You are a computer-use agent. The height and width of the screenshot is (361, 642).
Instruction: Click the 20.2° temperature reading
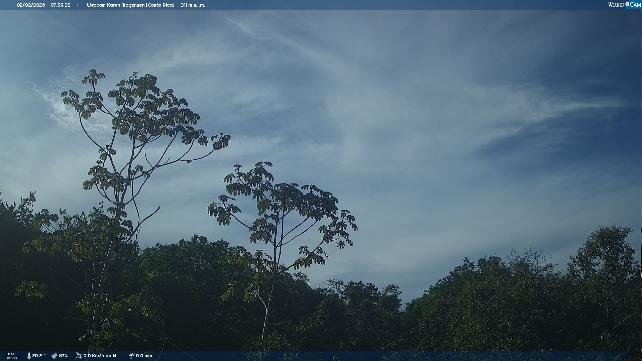coord(39,356)
